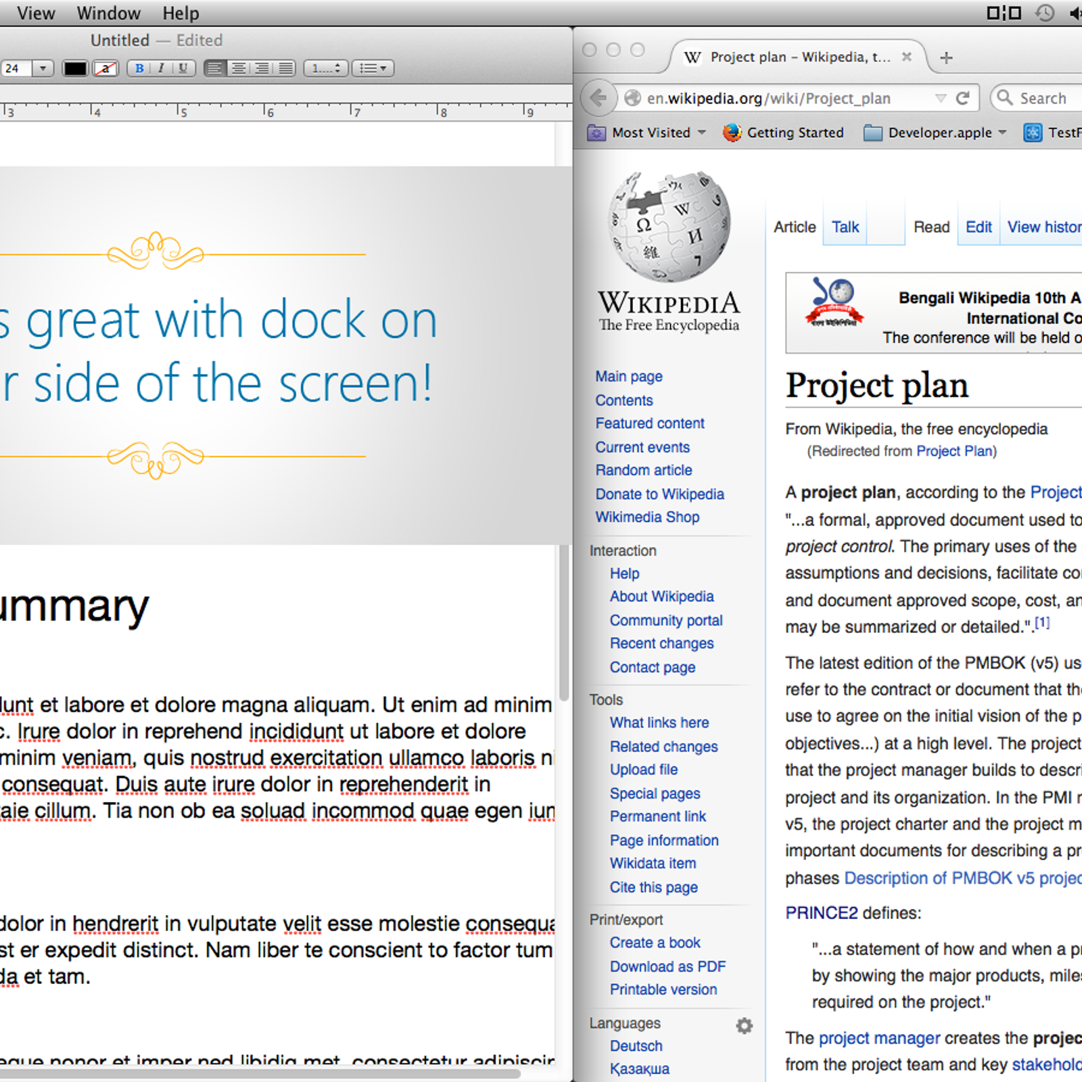Click the Wikipedia globe logo
The width and height of the screenshot is (1082, 1082).
(669, 227)
